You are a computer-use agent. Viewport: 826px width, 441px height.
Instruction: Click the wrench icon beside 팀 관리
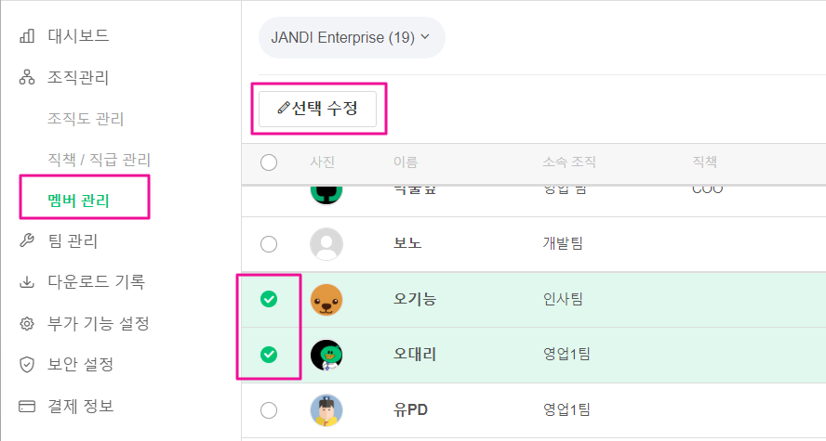coord(27,240)
